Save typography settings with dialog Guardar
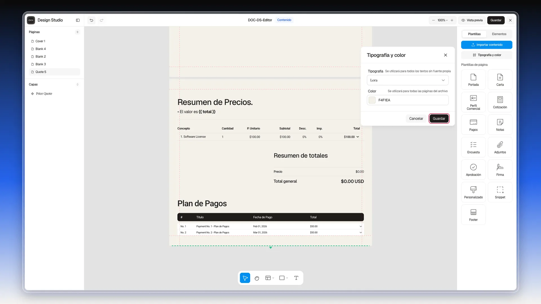 pyautogui.click(x=439, y=119)
